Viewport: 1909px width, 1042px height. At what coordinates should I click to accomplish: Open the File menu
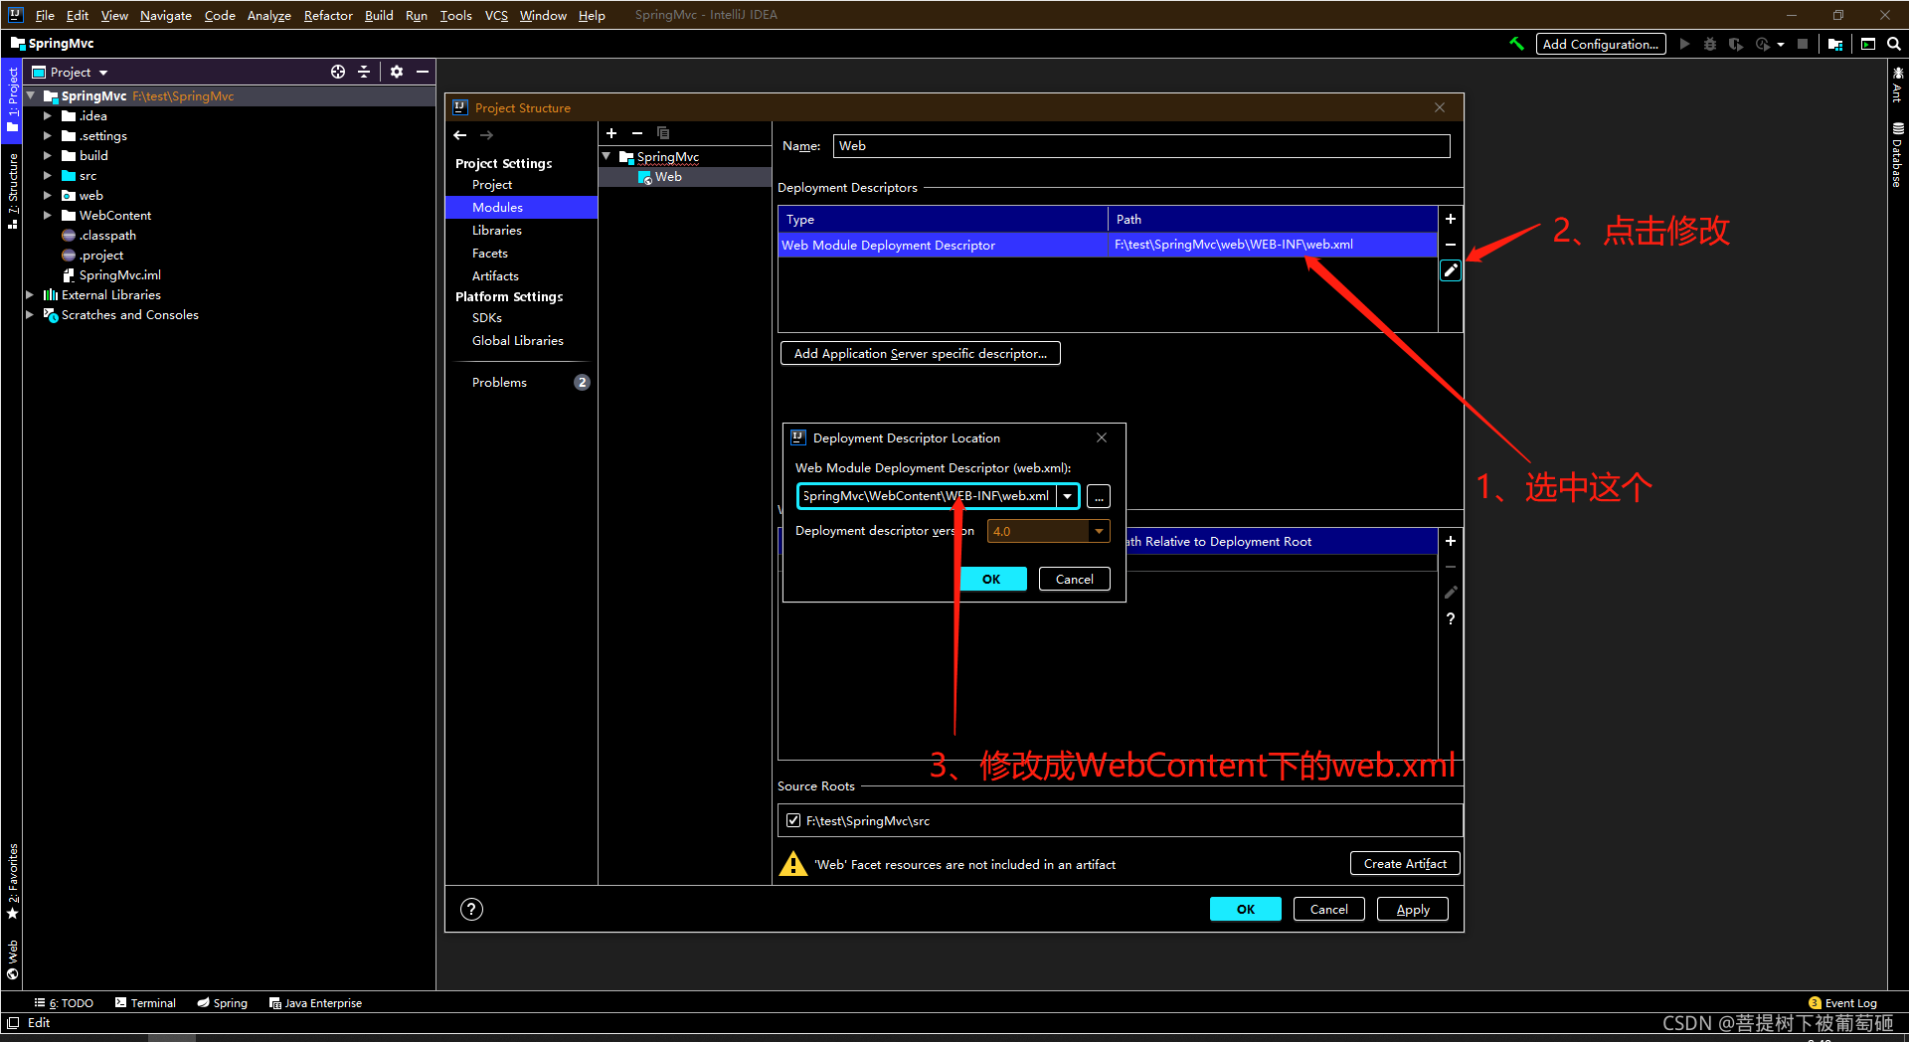point(45,15)
